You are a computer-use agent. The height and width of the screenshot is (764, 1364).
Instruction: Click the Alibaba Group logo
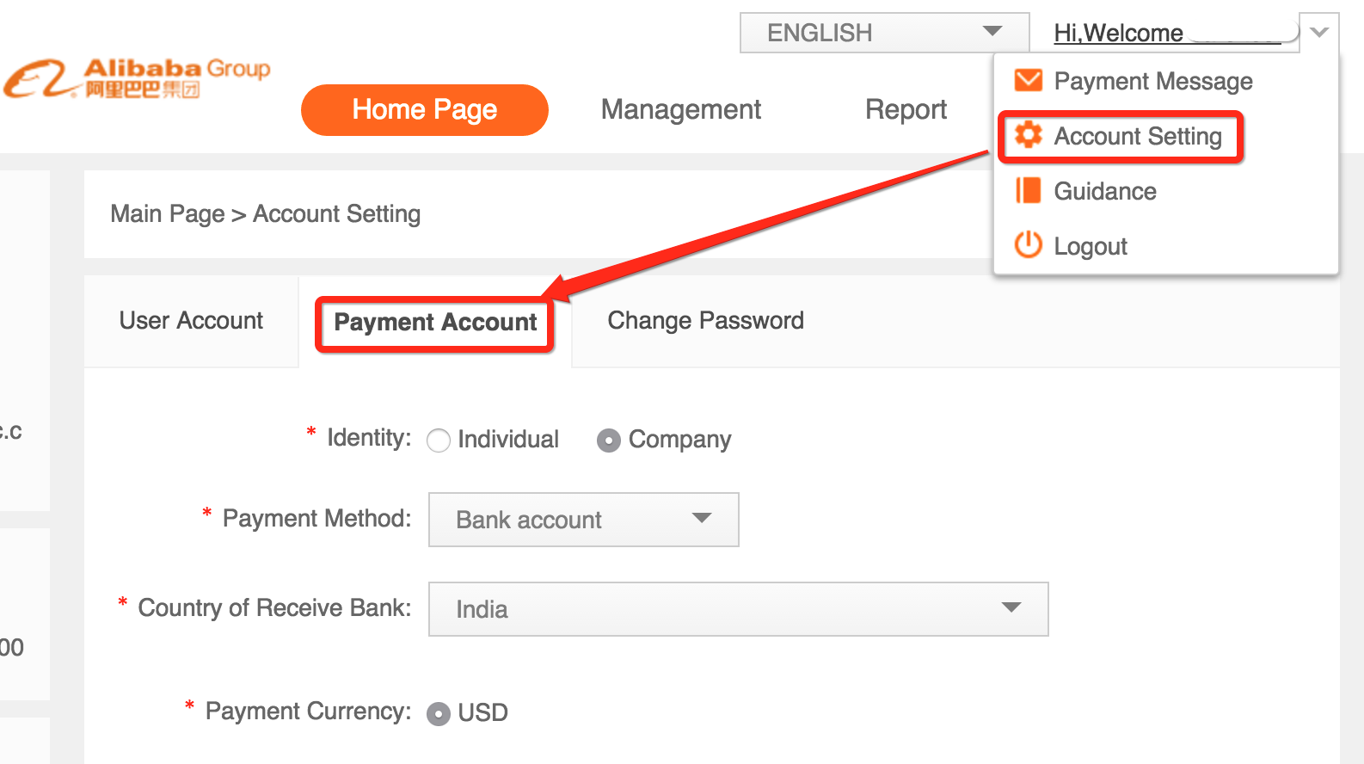138,79
